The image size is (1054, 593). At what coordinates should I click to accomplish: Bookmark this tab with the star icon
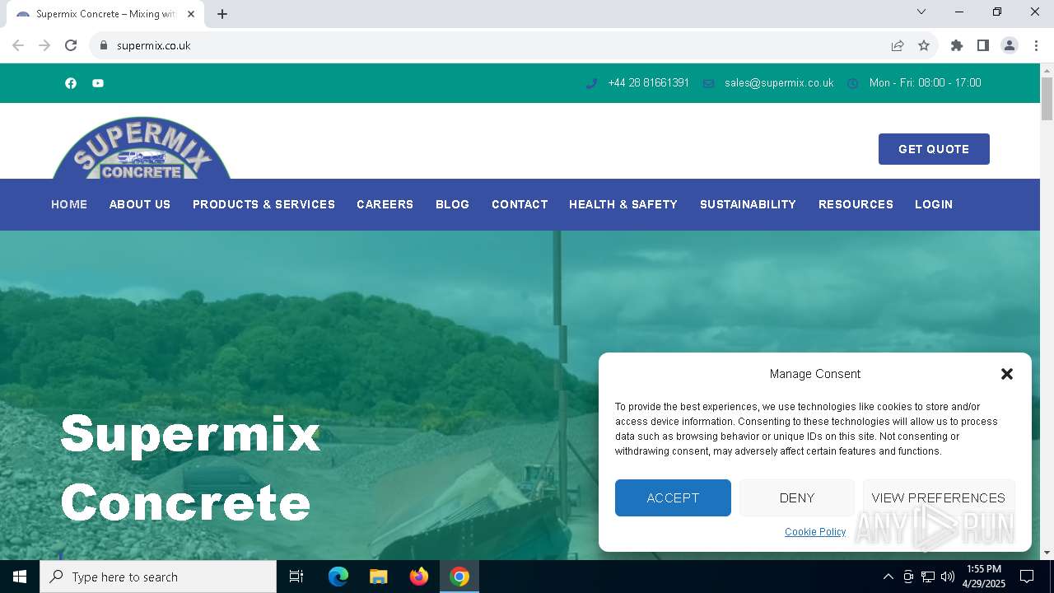point(924,45)
